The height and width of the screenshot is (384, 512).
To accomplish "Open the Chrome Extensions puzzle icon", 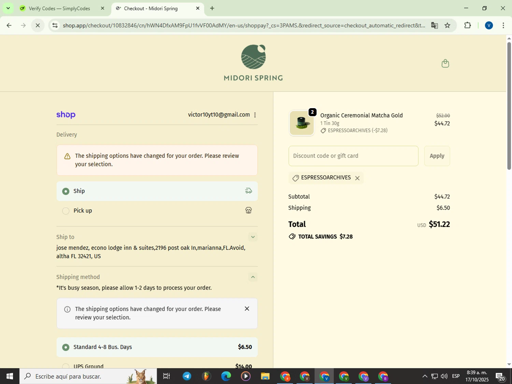I will [467, 25].
